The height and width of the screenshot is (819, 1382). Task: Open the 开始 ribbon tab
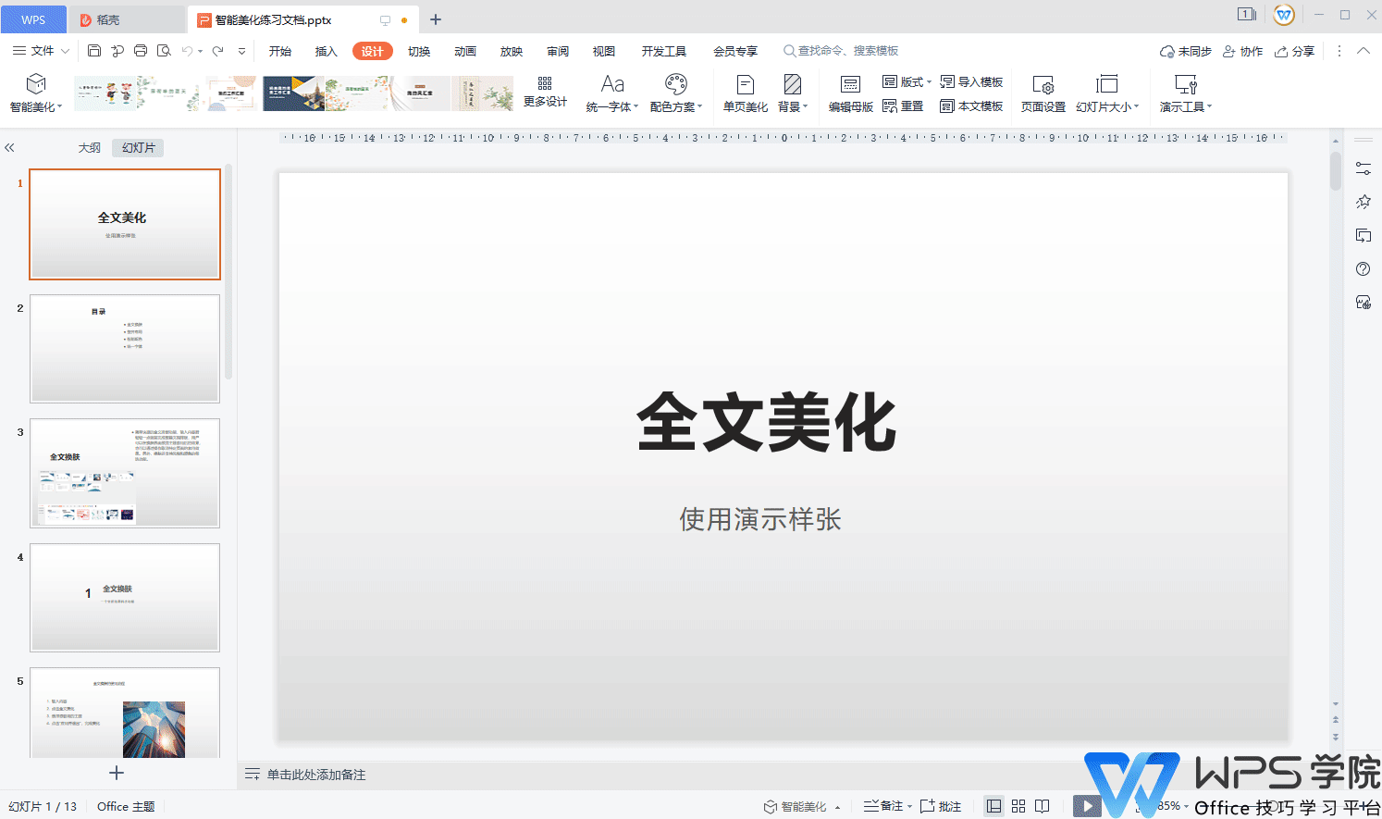280,51
